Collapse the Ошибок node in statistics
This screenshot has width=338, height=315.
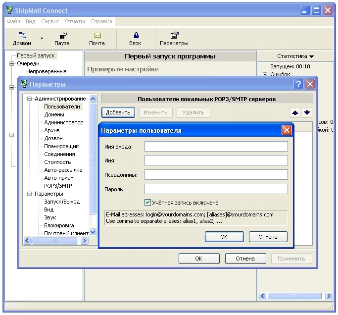point(265,74)
